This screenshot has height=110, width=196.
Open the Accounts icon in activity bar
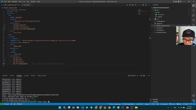pyautogui.click(x=194, y=96)
